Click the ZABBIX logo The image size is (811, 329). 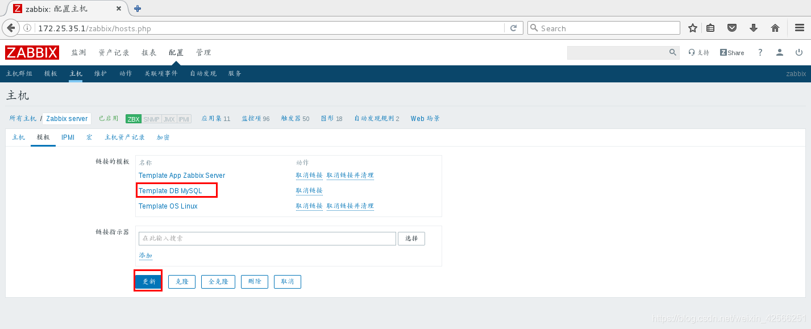[32, 52]
